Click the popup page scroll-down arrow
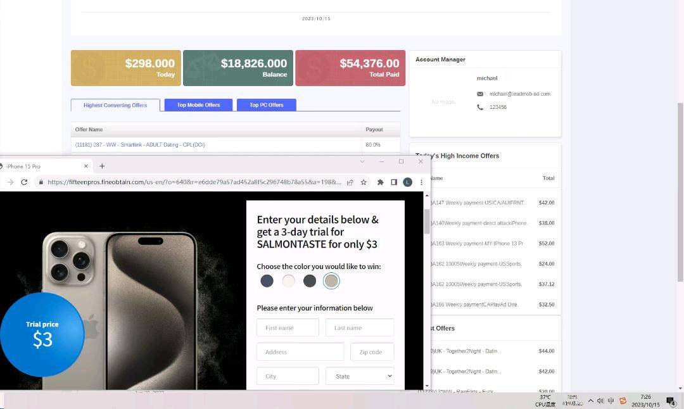The width and height of the screenshot is (684, 409). [427, 386]
